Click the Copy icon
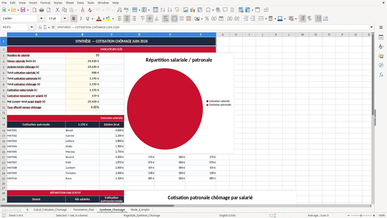The height and width of the screenshot is (218, 387). [64, 10]
